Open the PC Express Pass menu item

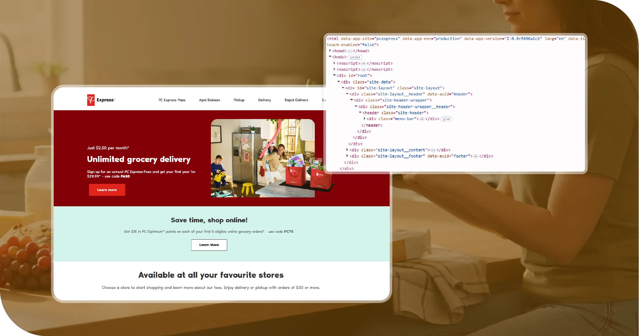click(172, 100)
